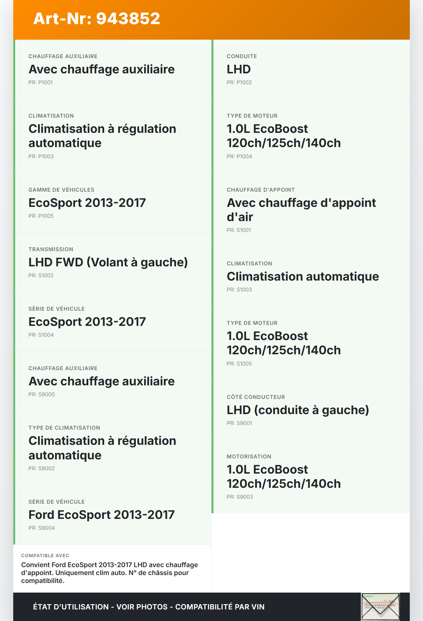Click the LHD (conduite à gauche) card
Viewport: 423px width, 621px height.
(311, 410)
